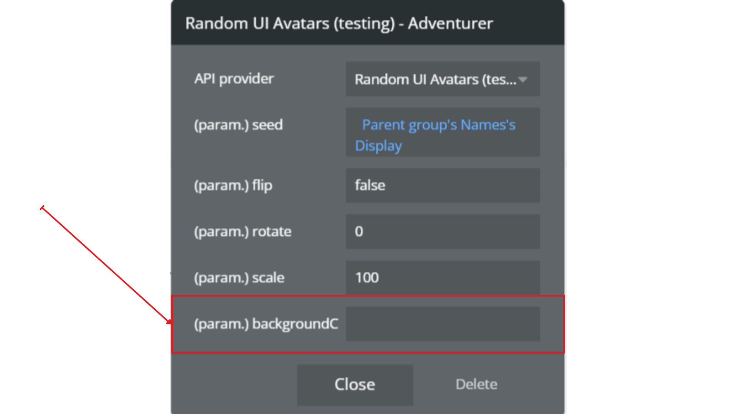Screen dimensions: 737x414
Task: Select the (param.) scale label
Action: coord(239,278)
